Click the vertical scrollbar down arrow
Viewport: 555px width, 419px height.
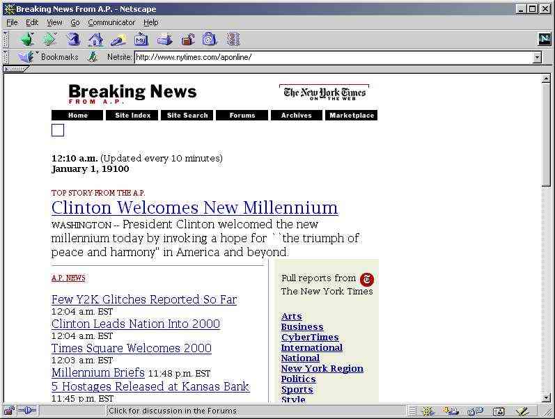[546, 397]
